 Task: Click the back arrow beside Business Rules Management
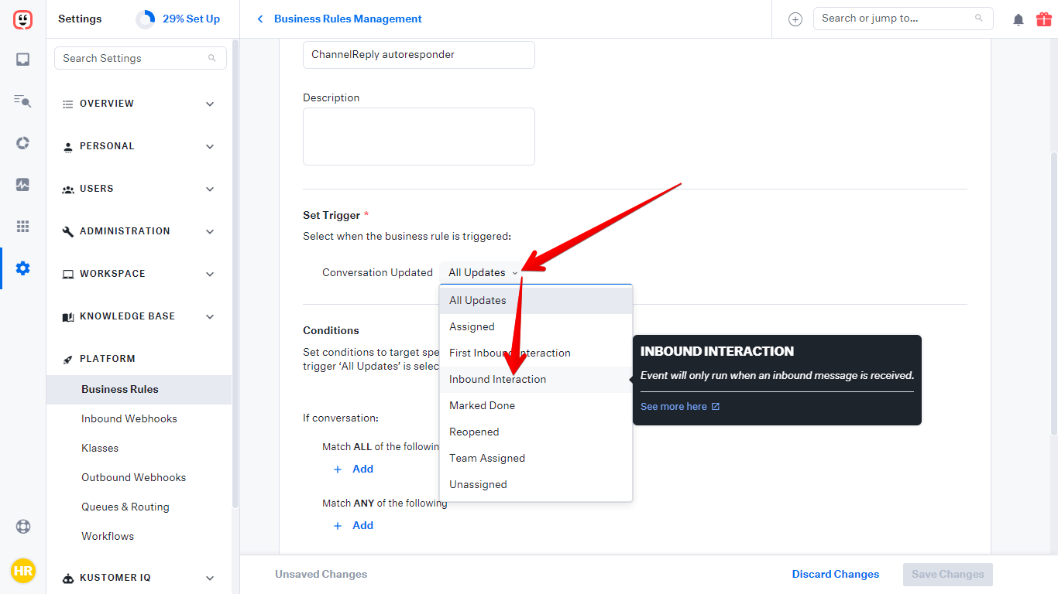tap(260, 19)
